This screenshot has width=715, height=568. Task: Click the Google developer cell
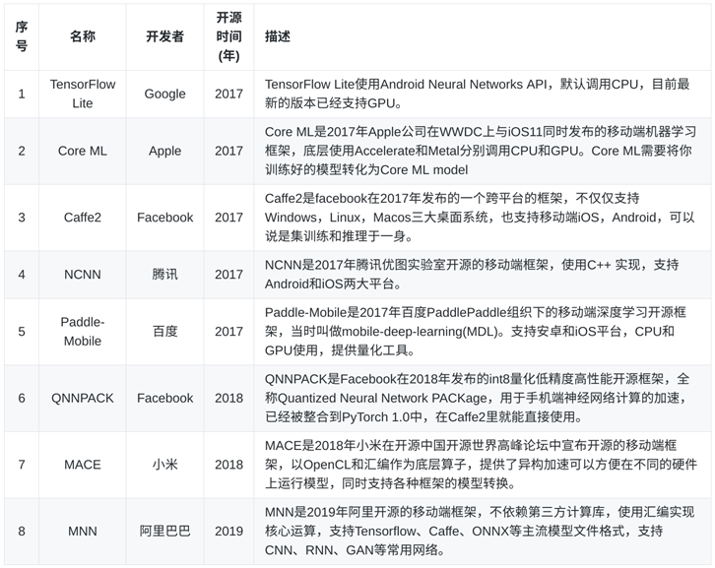click(164, 94)
